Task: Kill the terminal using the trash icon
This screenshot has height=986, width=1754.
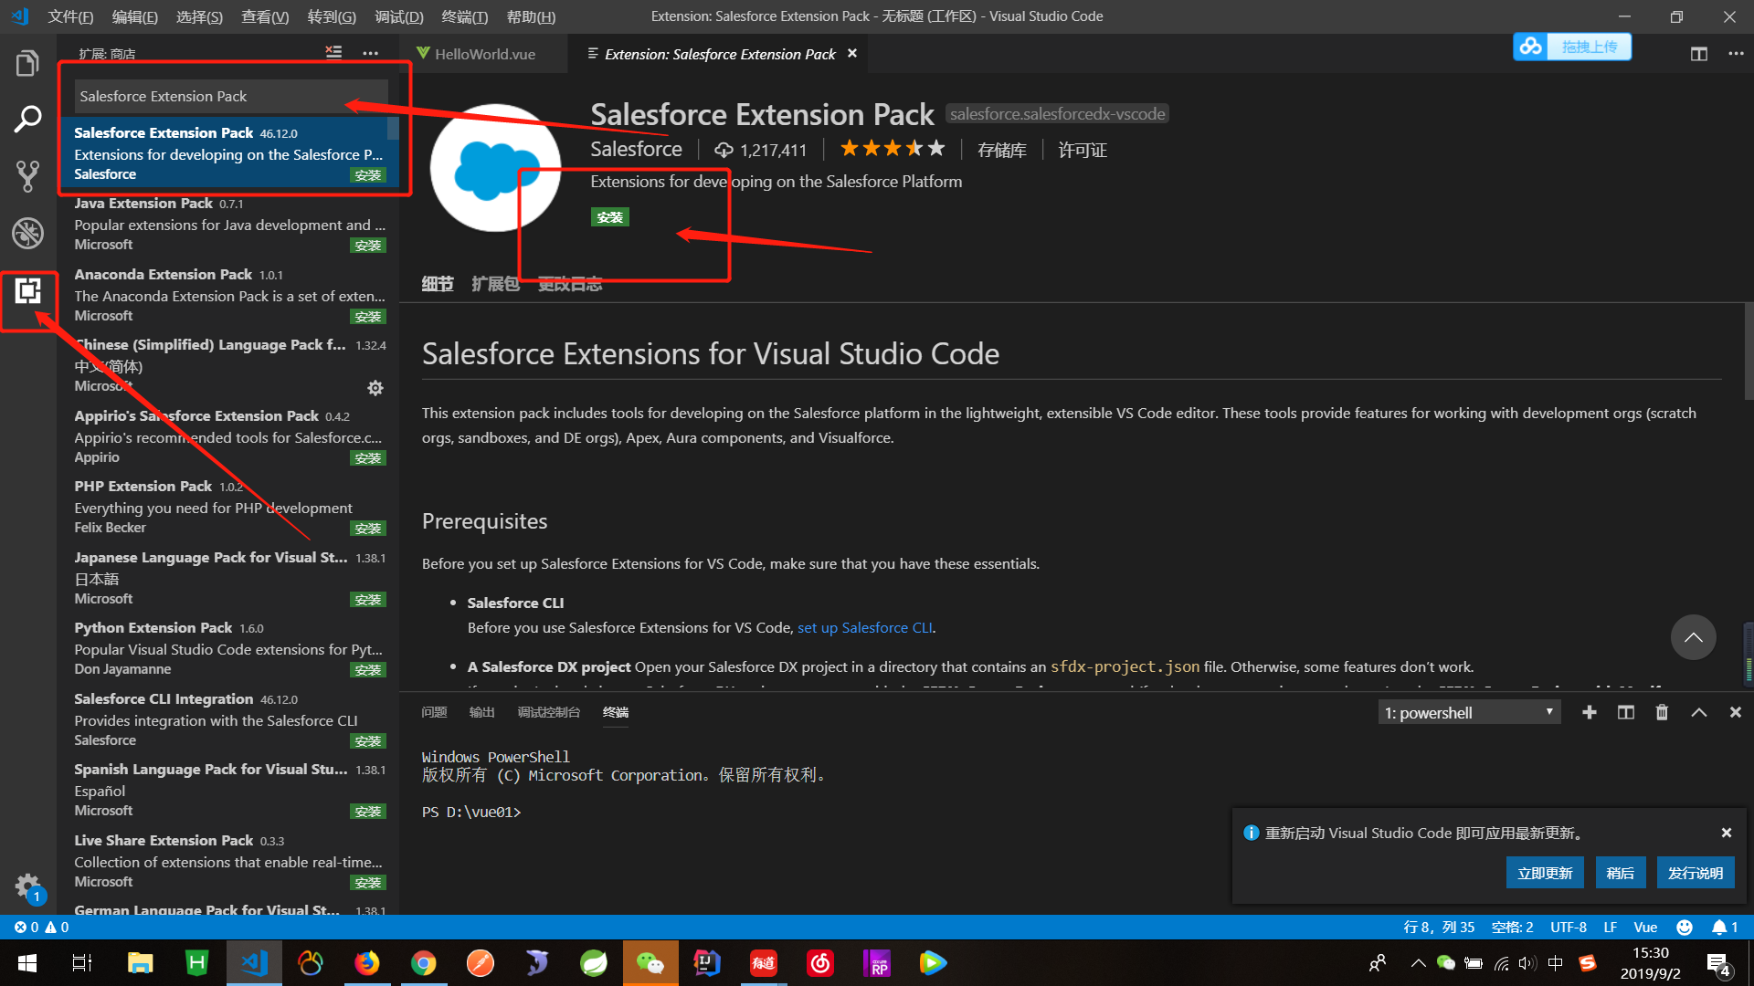Action: click(x=1662, y=711)
